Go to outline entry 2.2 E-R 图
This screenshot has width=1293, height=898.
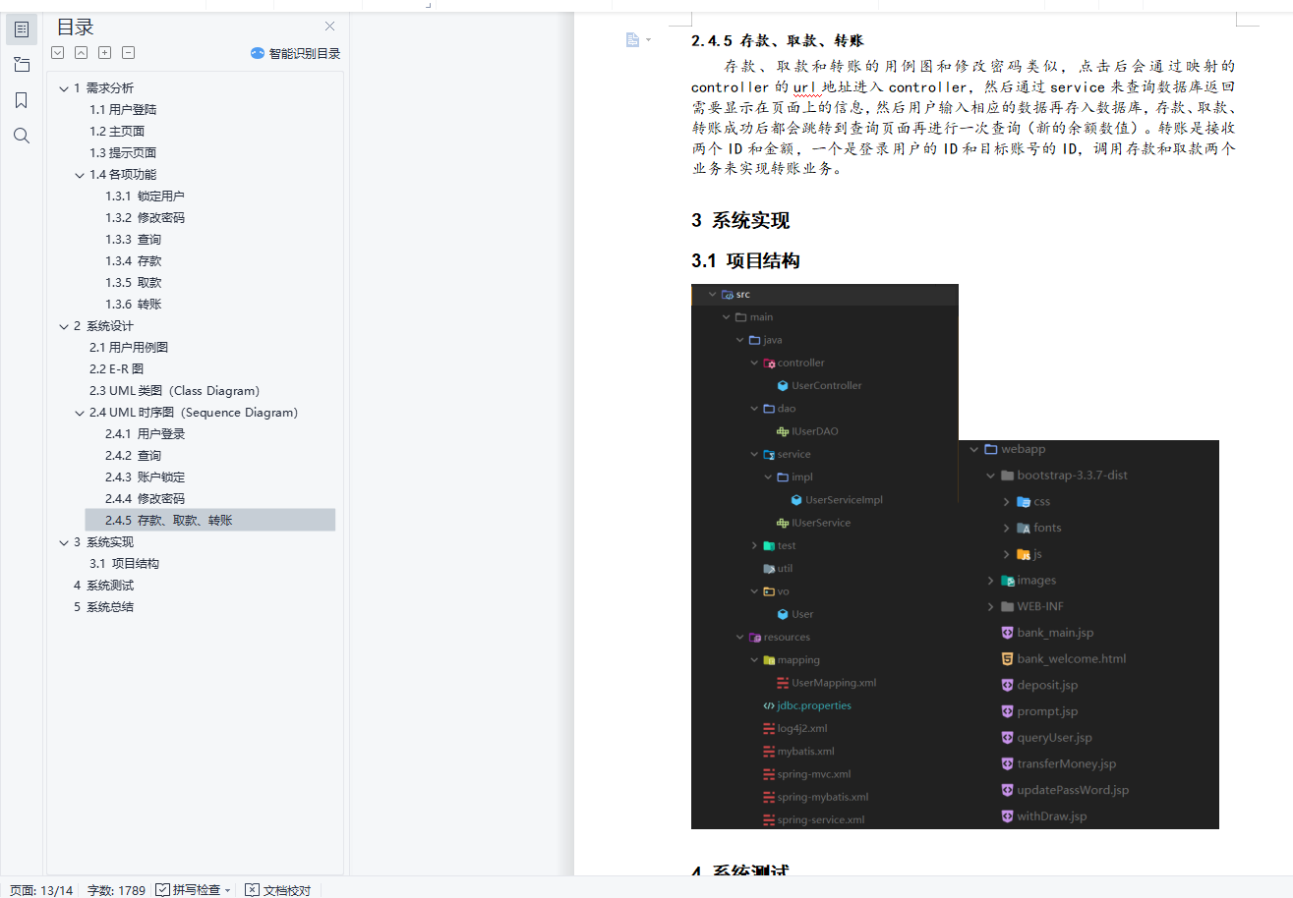point(116,368)
